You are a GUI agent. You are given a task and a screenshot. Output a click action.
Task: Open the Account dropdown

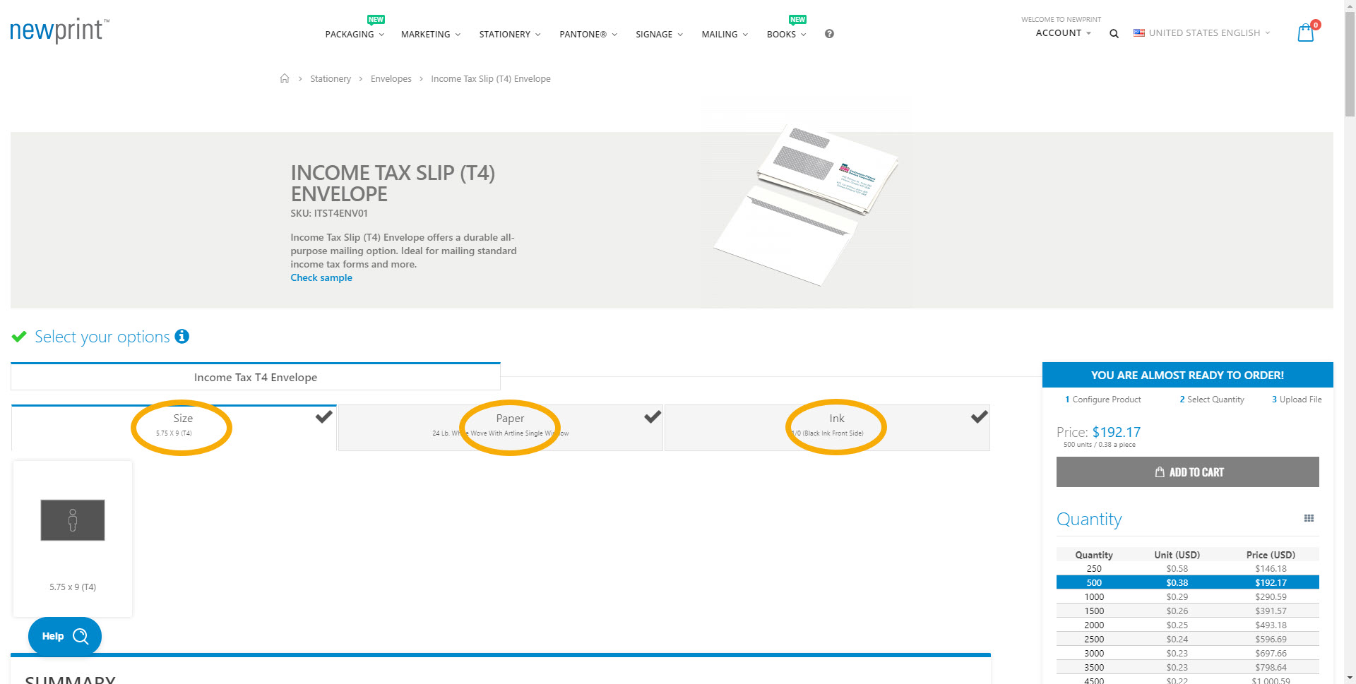[x=1063, y=33]
